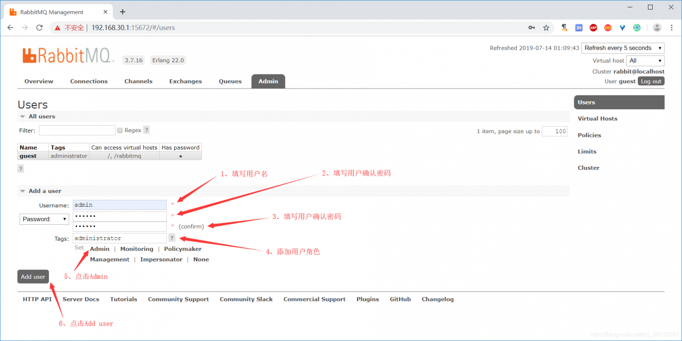Switch to the Queues tab
The image size is (682, 341).
[230, 82]
